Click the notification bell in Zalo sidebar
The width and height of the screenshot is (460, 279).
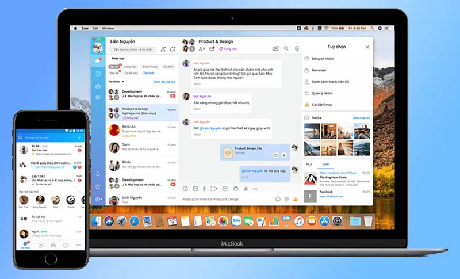pos(98,174)
